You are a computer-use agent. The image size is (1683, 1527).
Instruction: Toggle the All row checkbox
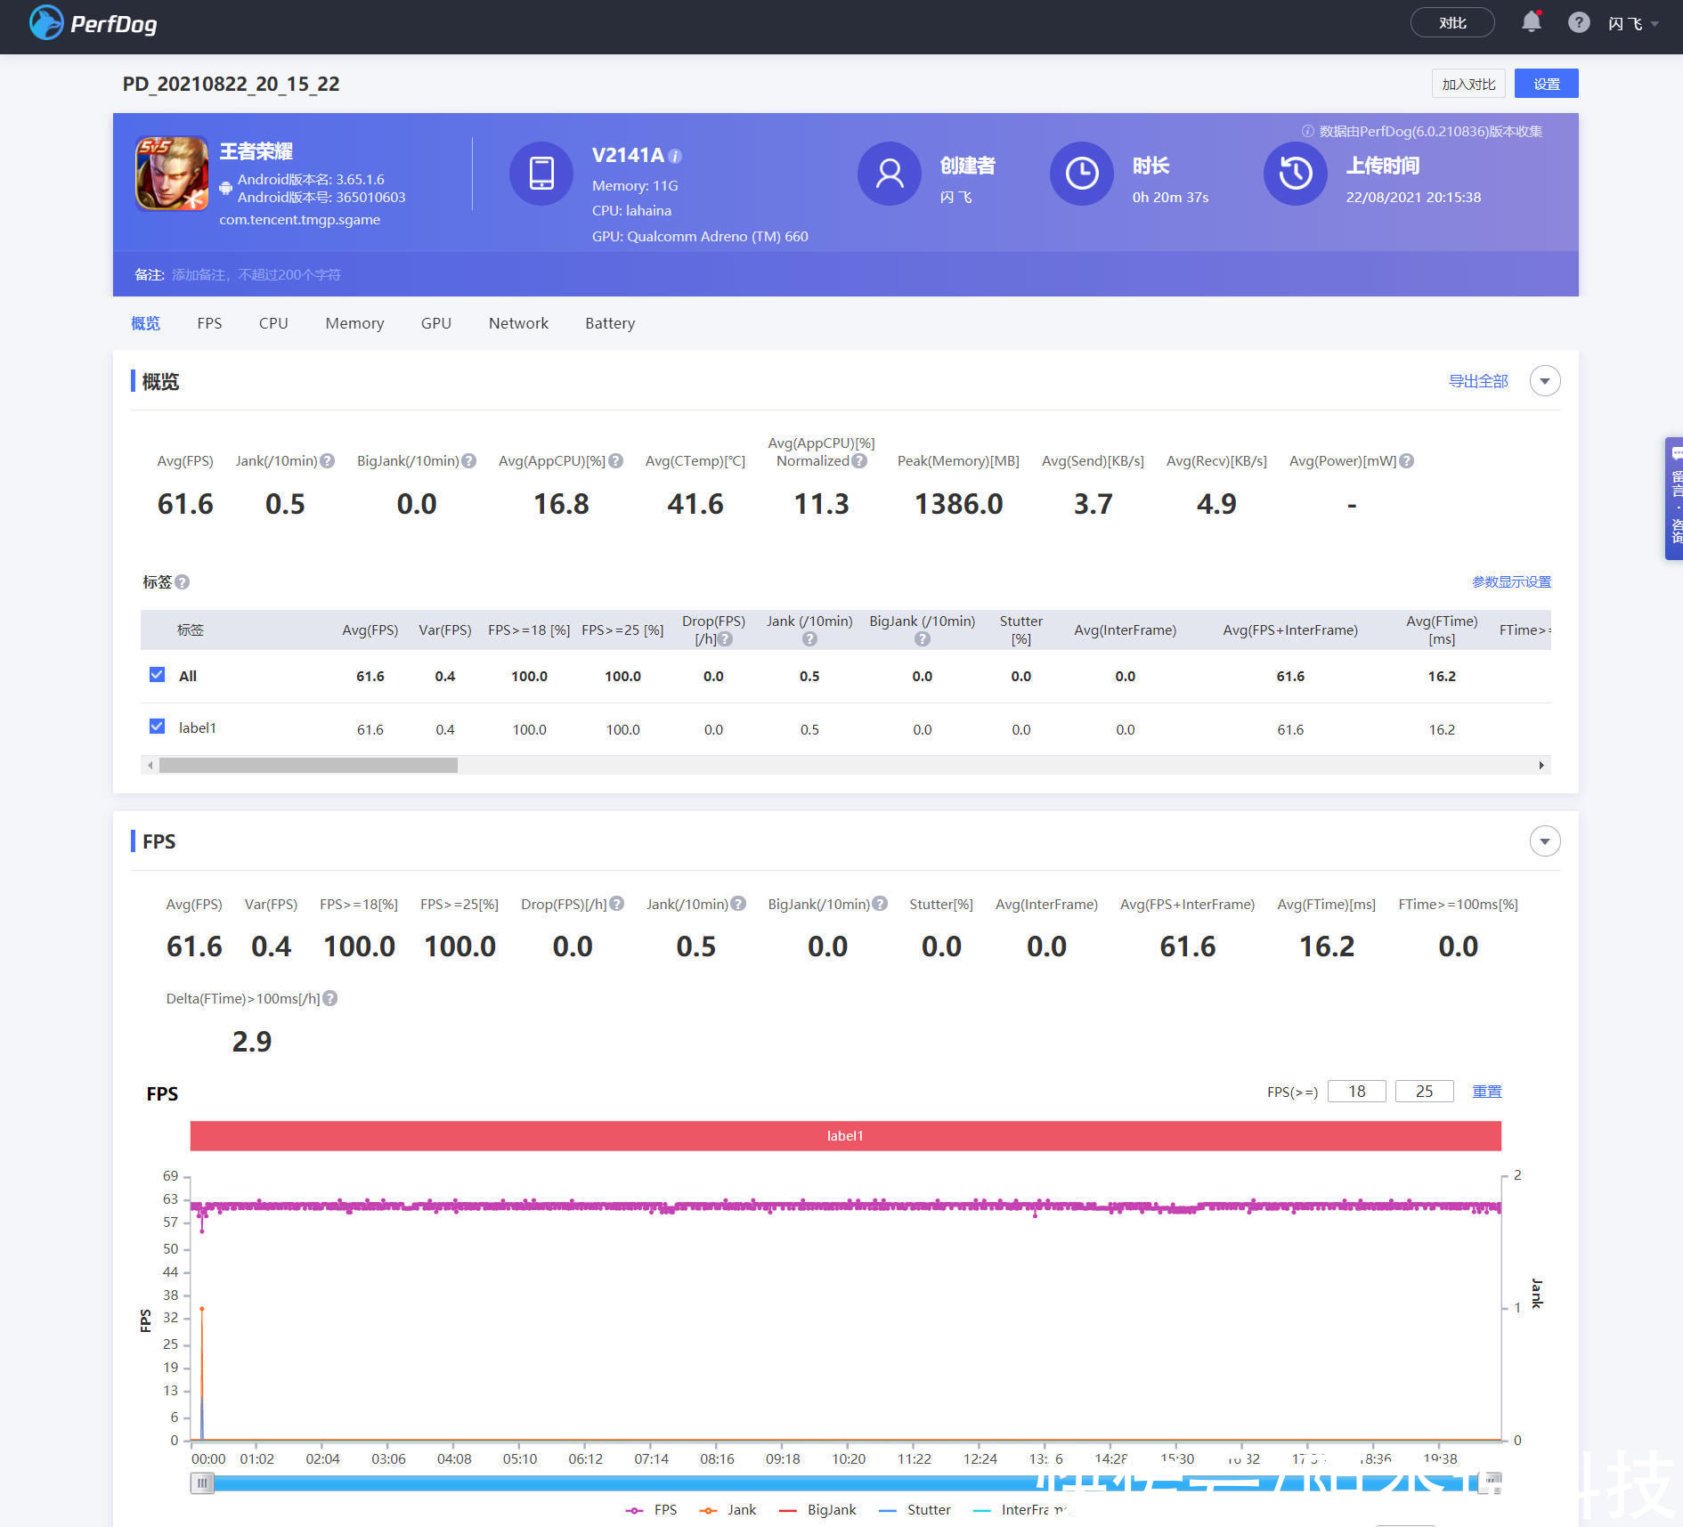tap(157, 675)
